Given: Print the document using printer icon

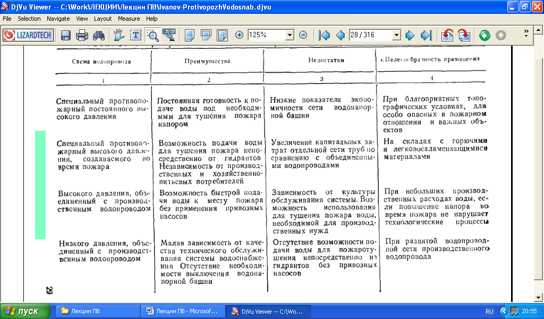Looking at the screenshot, I should [82, 35].
